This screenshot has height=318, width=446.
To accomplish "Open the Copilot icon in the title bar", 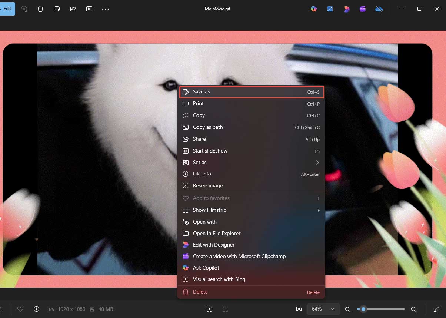I will 314,9.
